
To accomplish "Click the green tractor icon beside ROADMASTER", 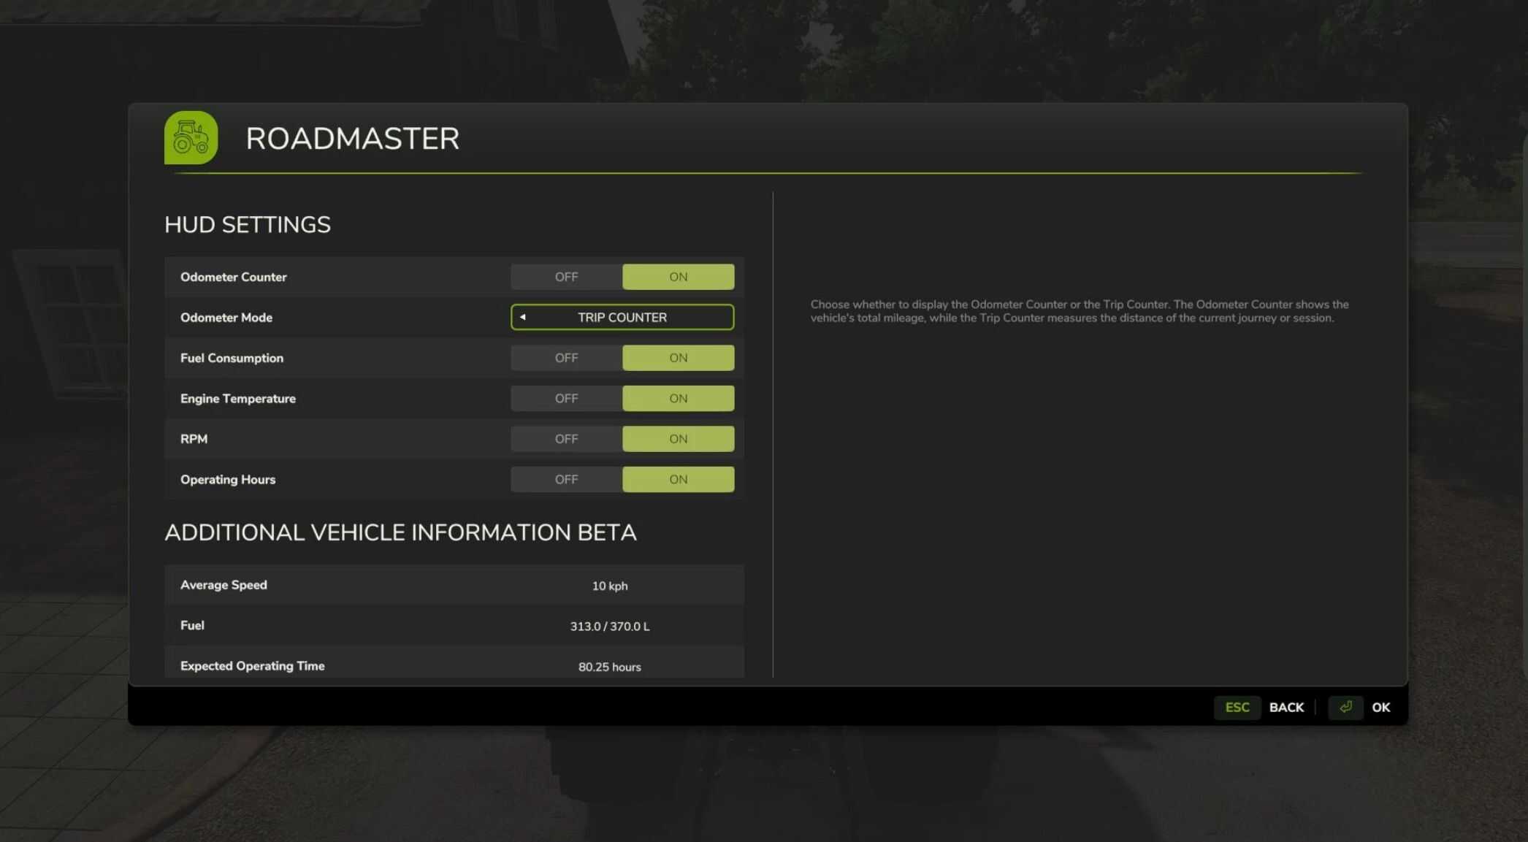I will point(191,138).
